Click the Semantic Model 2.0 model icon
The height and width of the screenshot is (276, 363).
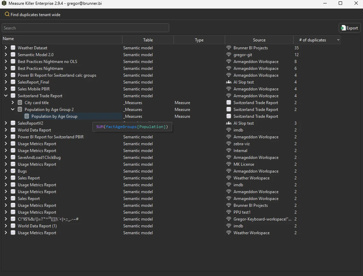click(13, 55)
